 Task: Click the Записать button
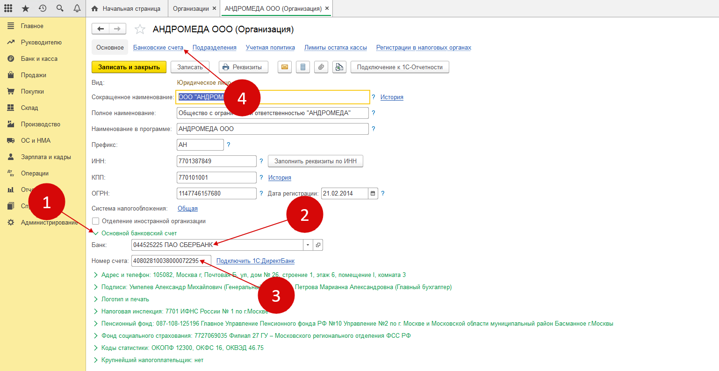[x=190, y=67]
